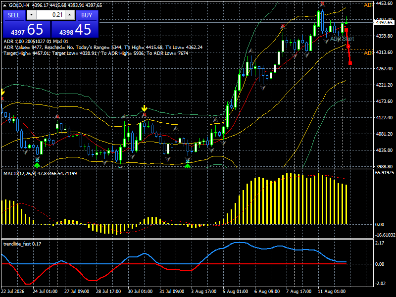Click current price label 4397.65
Viewport: 396px width, 297px height.
click(x=384, y=23)
